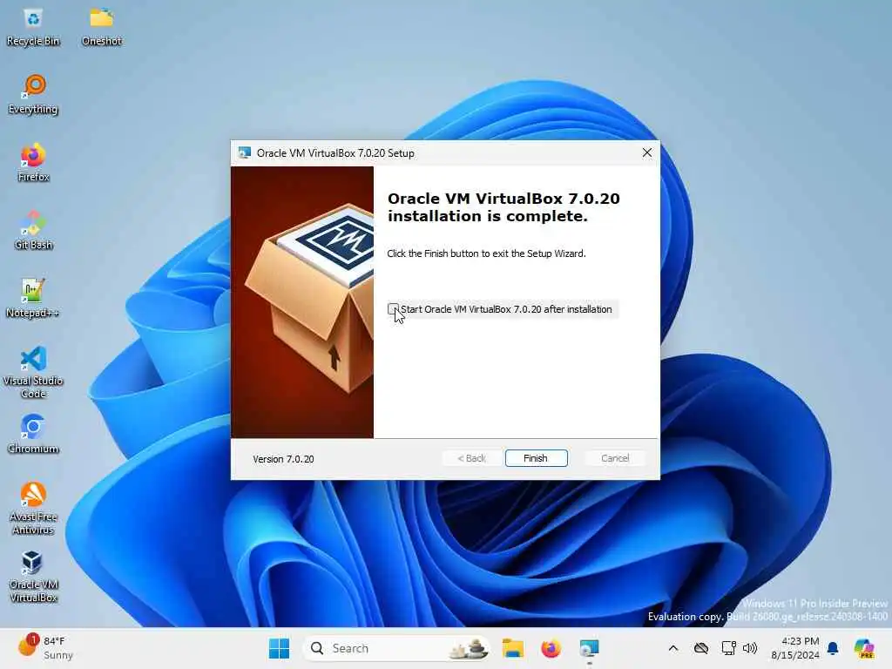Open the volume speaker tray icon

click(x=750, y=648)
